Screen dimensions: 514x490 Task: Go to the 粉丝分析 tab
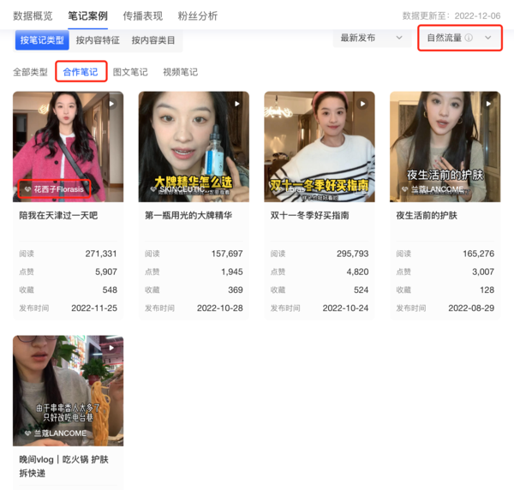click(x=197, y=15)
